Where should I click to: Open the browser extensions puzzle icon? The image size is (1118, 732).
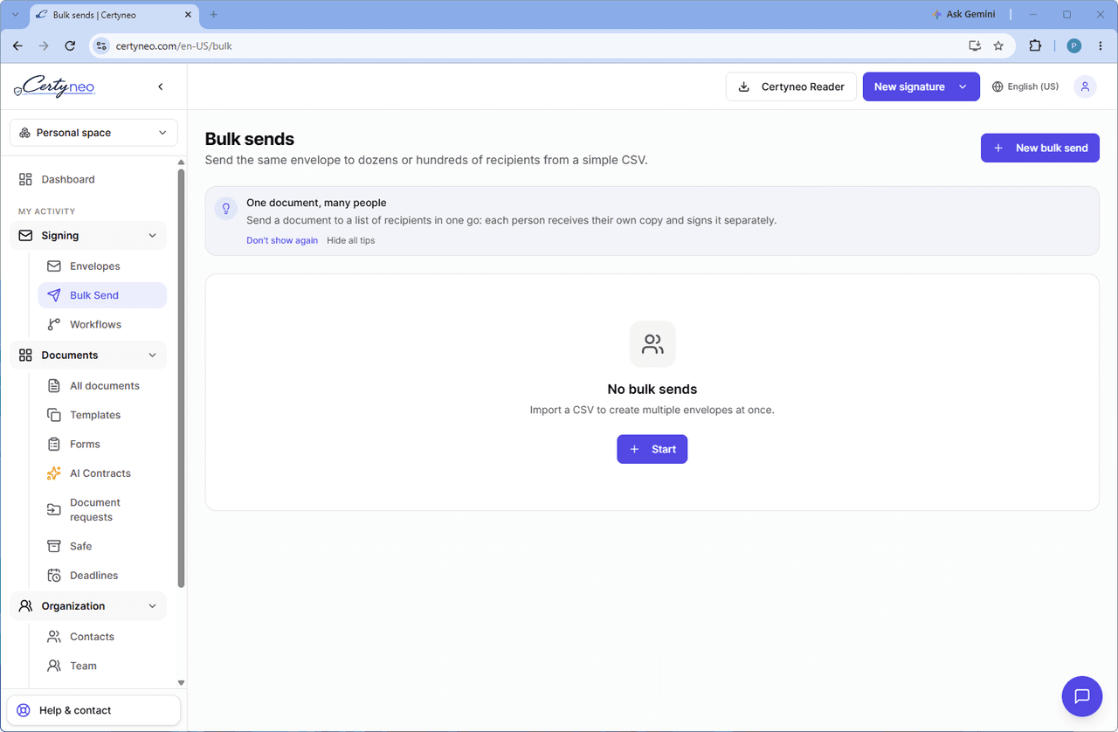click(x=1035, y=45)
